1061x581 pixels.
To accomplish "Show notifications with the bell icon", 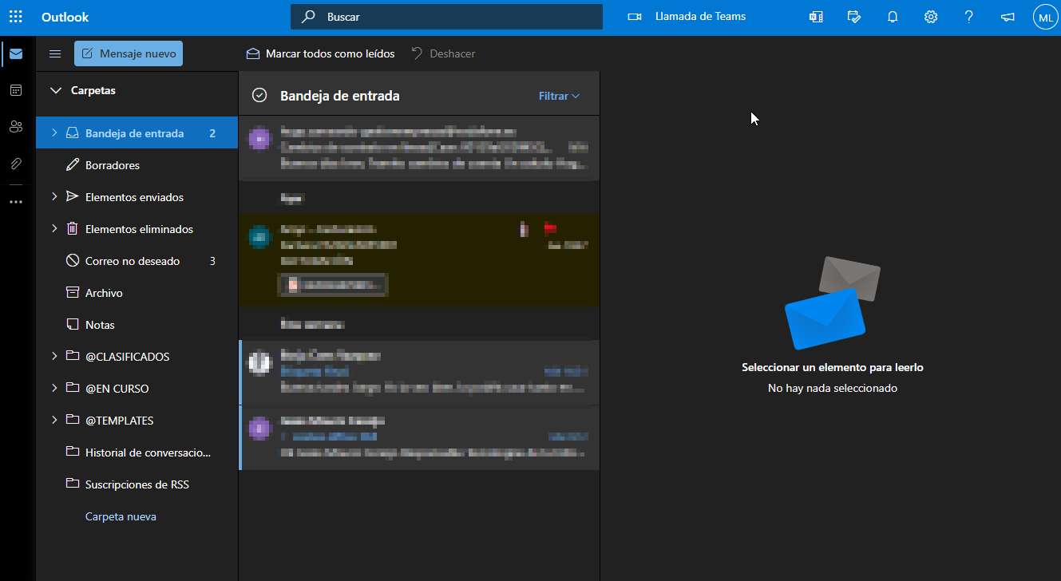I will (893, 17).
